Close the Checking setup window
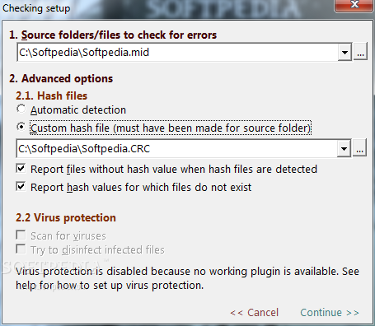The height and width of the screenshot is (326, 375). point(354,5)
